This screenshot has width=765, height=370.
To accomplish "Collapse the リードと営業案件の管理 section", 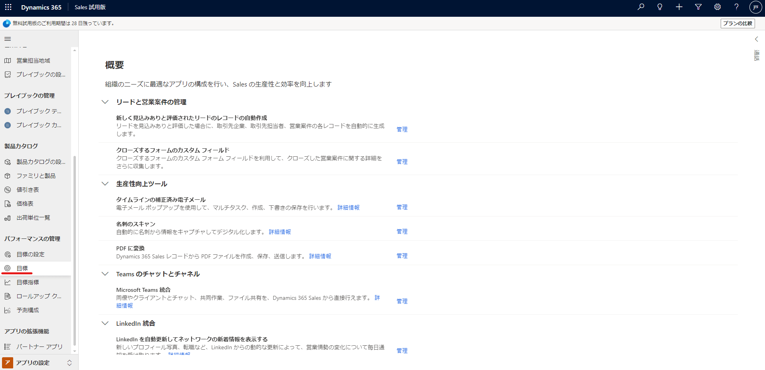I will tap(105, 102).
